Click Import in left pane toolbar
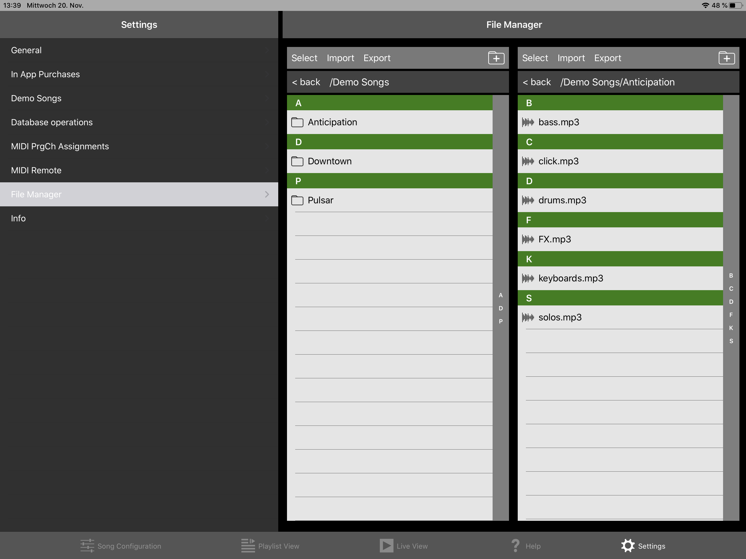The width and height of the screenshot is (746, 559). pos(340,58)
